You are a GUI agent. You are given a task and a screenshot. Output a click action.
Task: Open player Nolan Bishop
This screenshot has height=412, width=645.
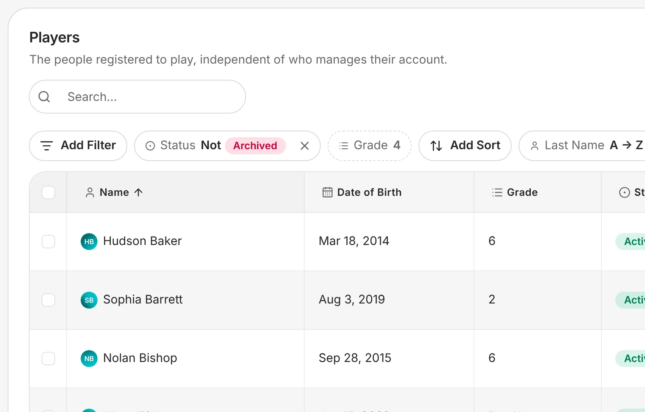pyautogui.click(x=140, y=358)
